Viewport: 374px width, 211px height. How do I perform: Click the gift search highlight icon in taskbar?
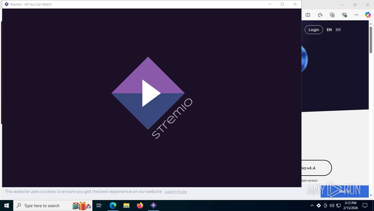(x=82, y=206)
